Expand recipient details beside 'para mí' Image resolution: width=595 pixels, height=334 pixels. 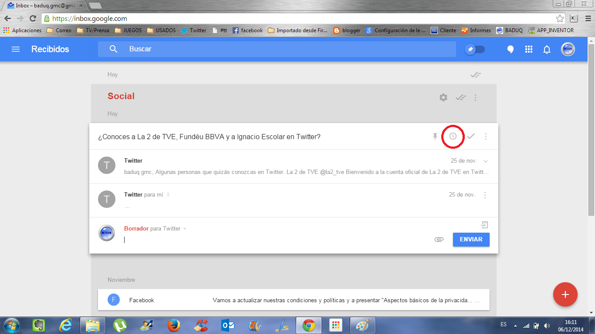[168, 195]
